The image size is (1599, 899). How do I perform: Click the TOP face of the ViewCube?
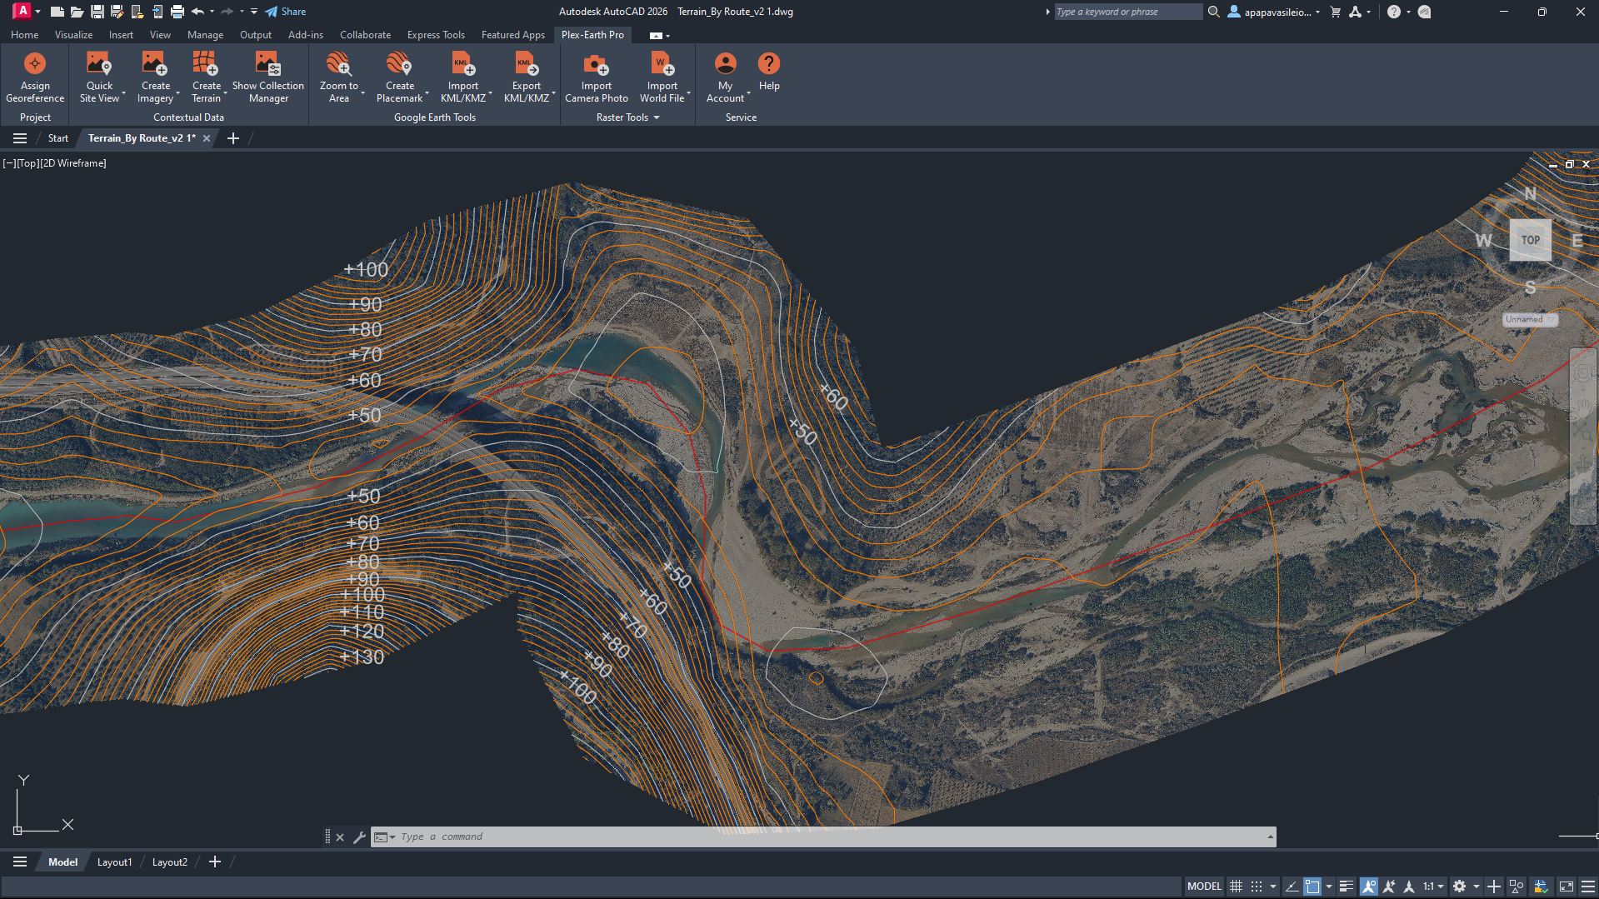[1530, 240]
